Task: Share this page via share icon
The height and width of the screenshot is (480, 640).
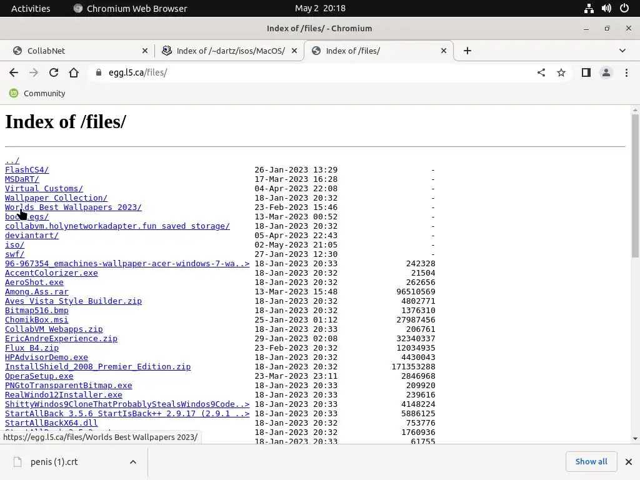Action: click(541, 72)
